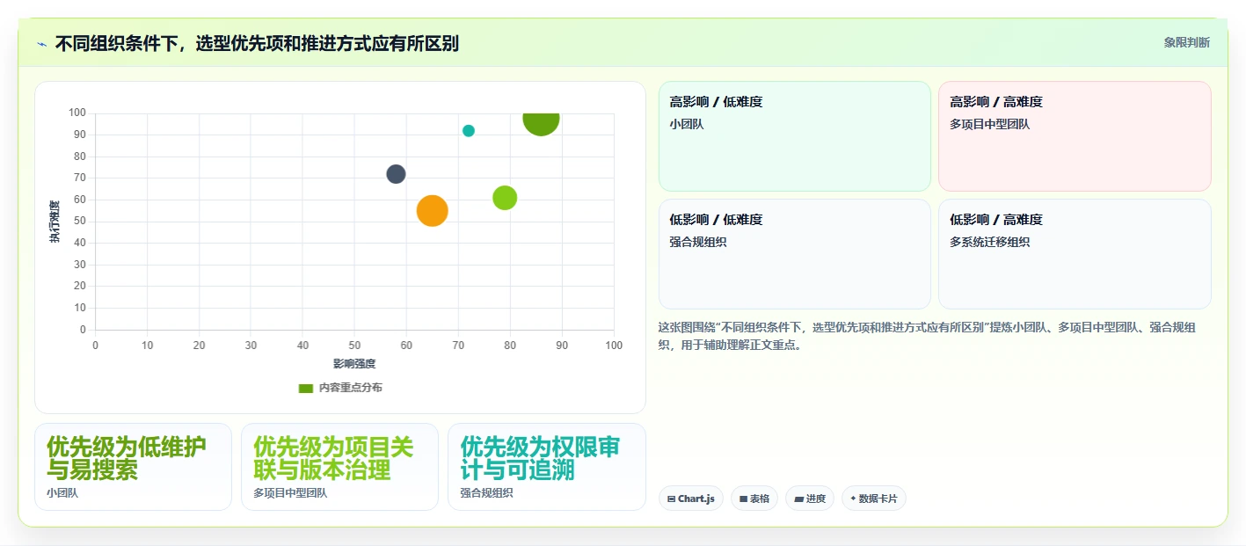Screen dimensions: 1246x546
Task: Click 多项目中型团队 text in the pink card
Action: tap(989, 124)
